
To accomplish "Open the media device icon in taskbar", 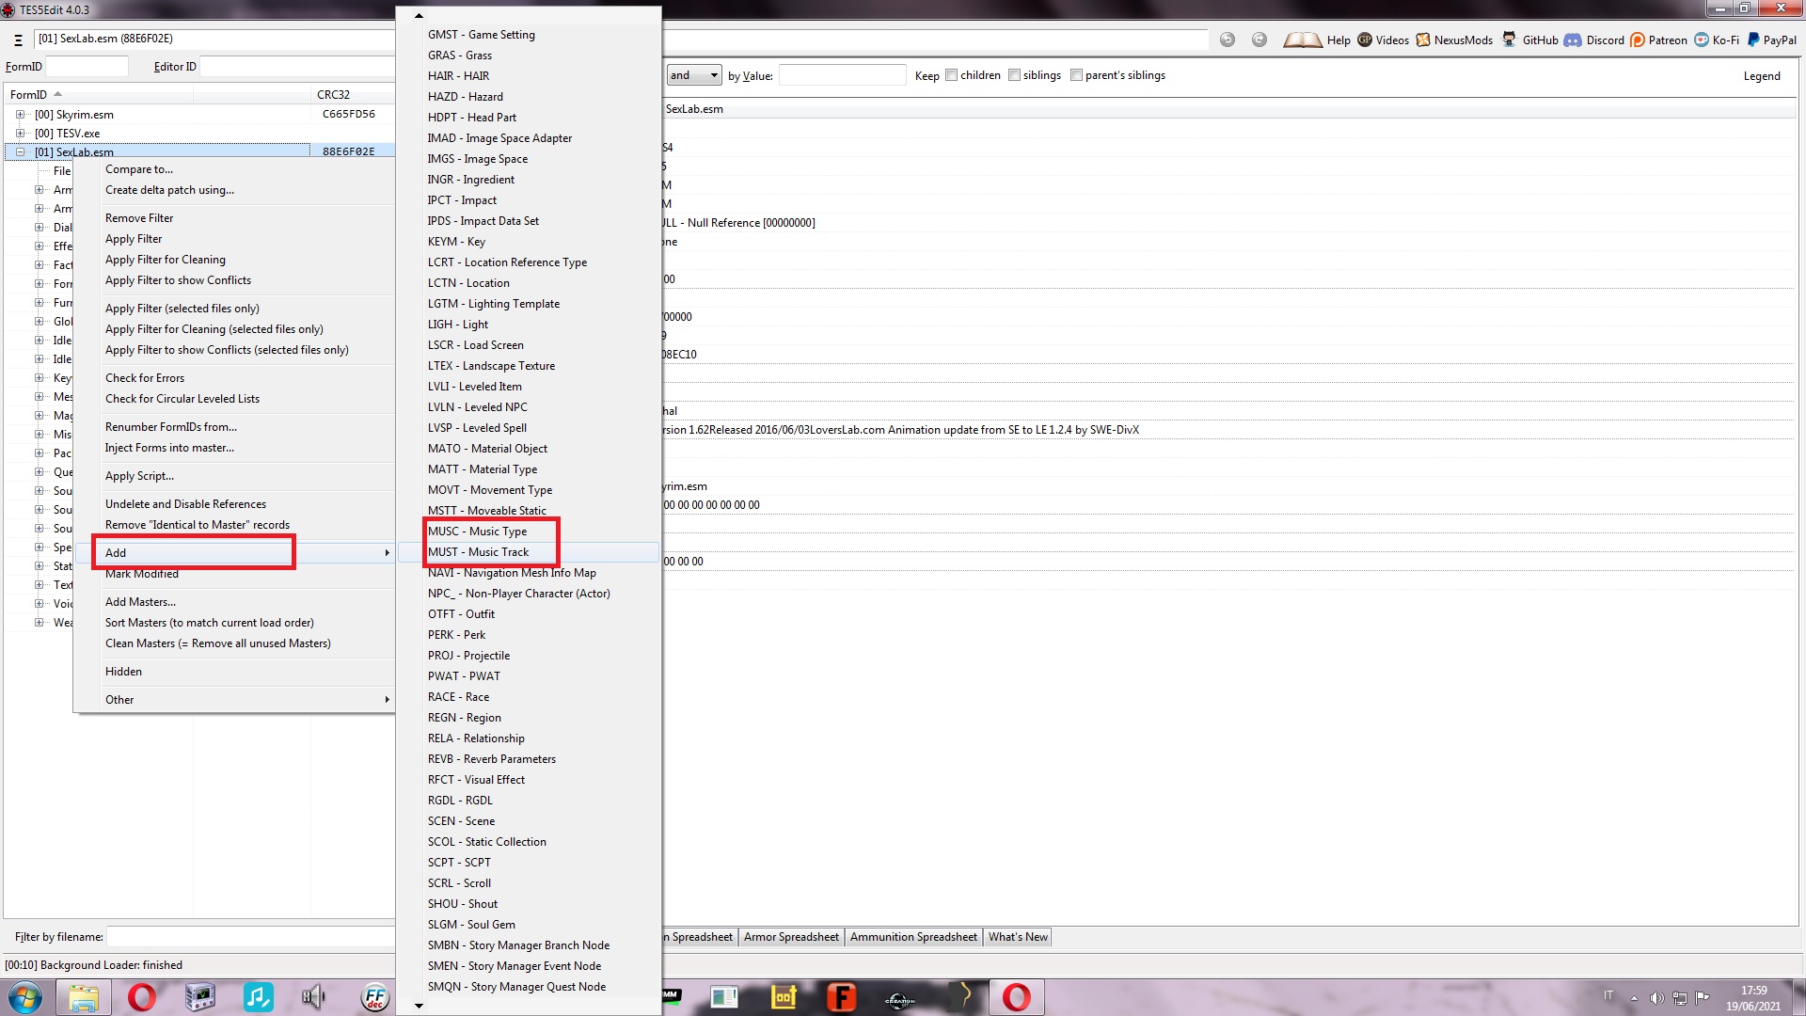I will click(x=200, y=997).
